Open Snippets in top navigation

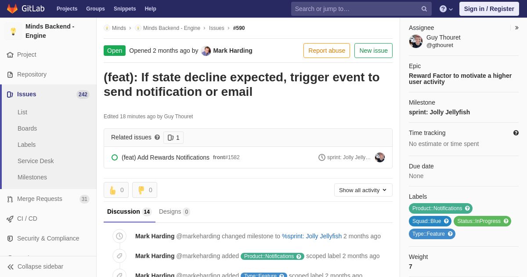[x=125, y=9]
